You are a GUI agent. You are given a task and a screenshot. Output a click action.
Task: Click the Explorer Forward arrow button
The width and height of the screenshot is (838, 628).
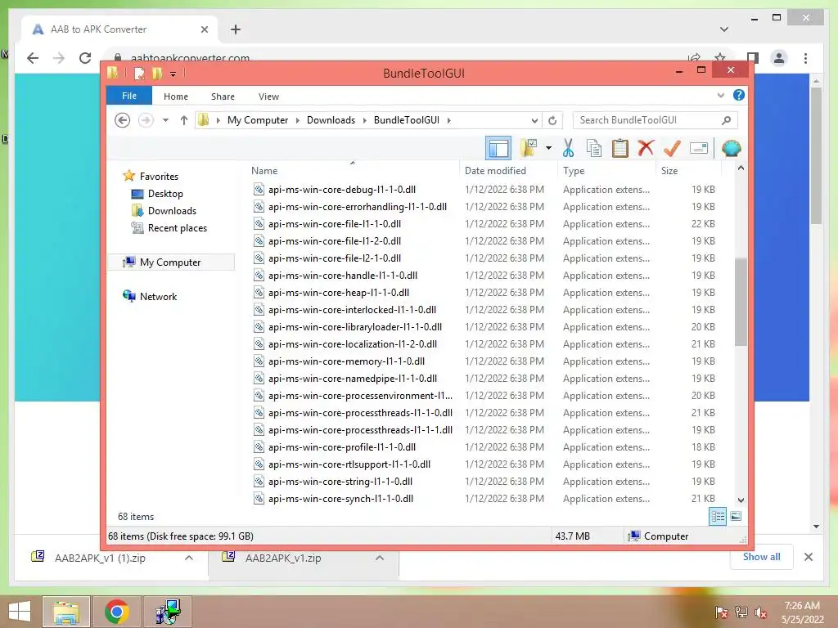point(146,120)
